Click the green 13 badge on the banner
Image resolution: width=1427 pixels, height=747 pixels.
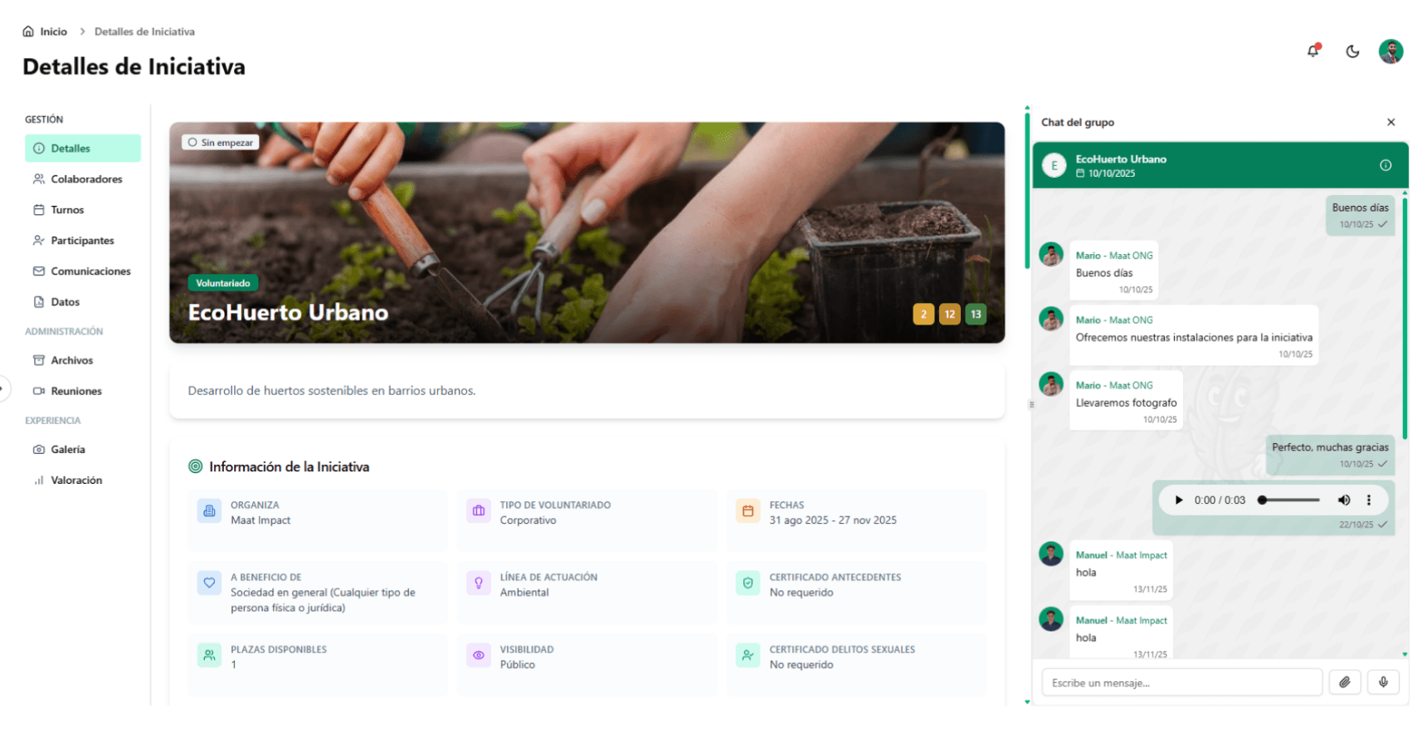pos(976,314)
